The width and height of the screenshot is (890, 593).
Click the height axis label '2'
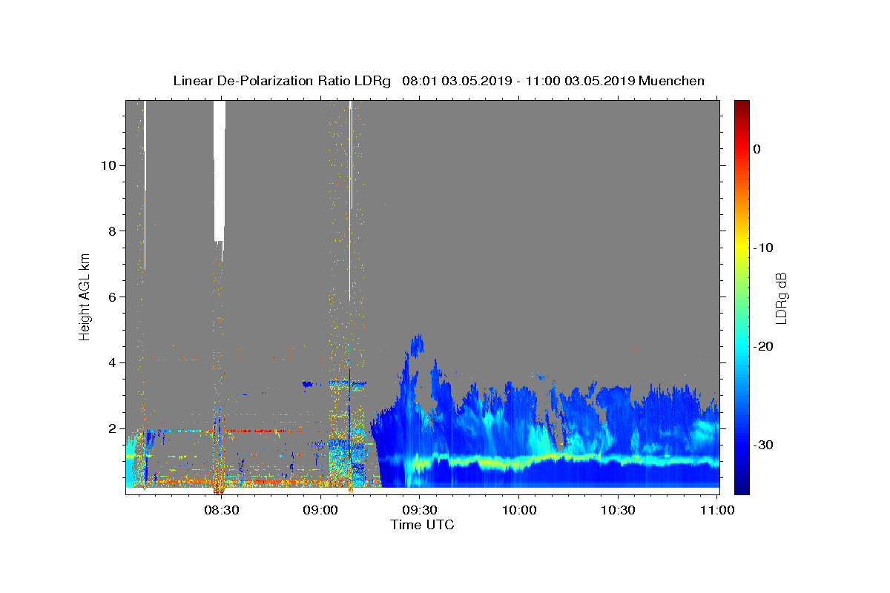(112, 428)
